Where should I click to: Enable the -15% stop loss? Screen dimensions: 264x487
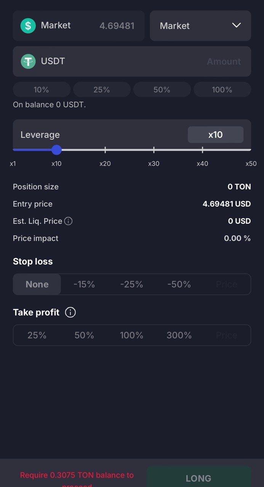[x=84, y=284]
